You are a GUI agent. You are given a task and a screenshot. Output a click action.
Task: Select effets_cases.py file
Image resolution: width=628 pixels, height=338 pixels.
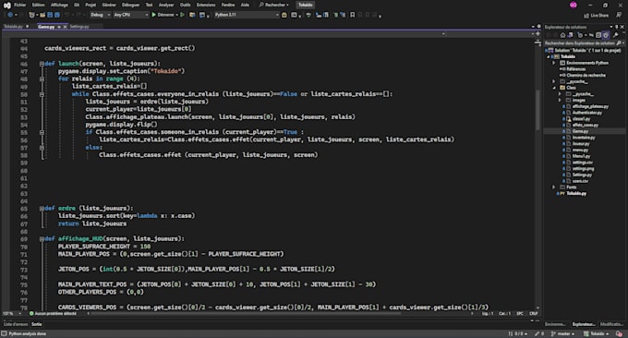586,125
